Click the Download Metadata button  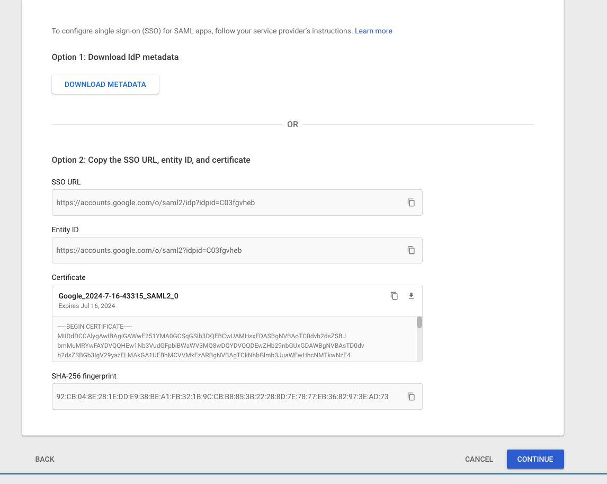(x=105, y=84)
